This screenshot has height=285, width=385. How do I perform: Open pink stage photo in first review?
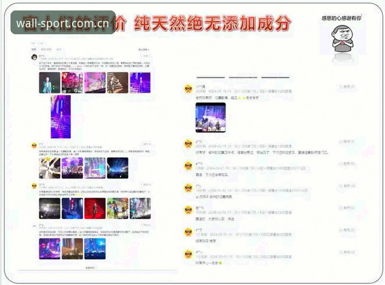coord(95,82)
